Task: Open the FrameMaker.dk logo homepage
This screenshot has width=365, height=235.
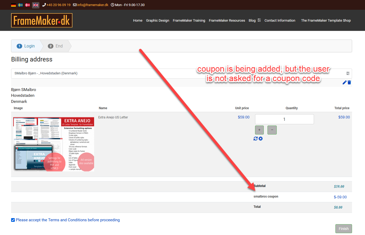Action: coord(42,20)
